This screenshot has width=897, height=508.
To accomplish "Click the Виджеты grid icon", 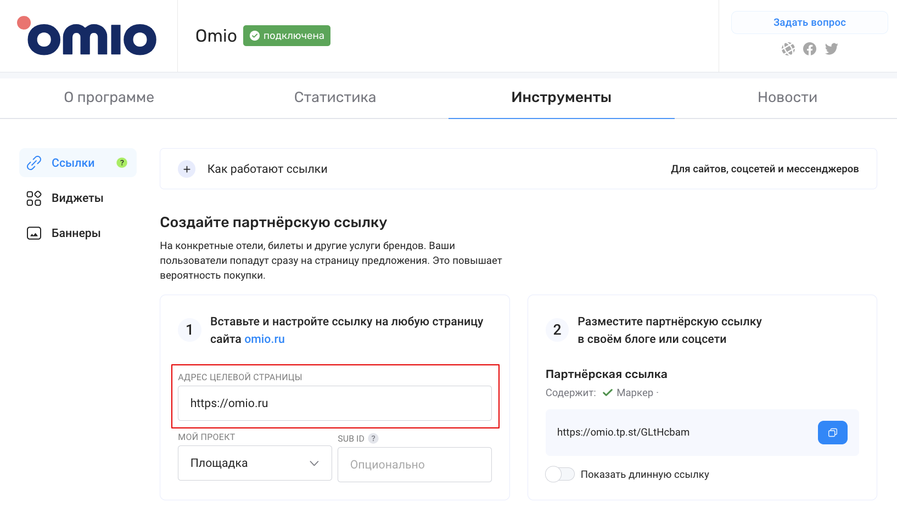I will point(34,198).
